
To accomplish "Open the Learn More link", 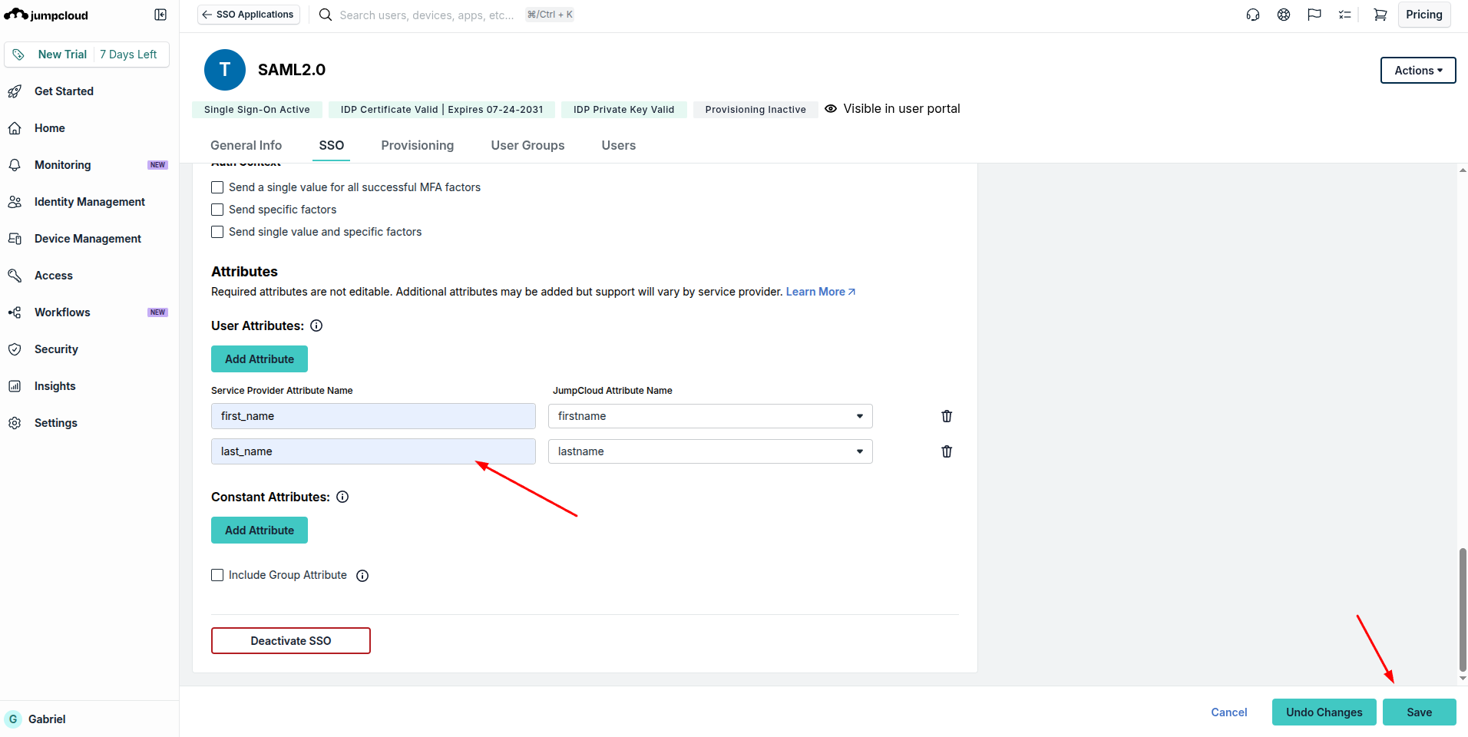I will pos(821,292).
